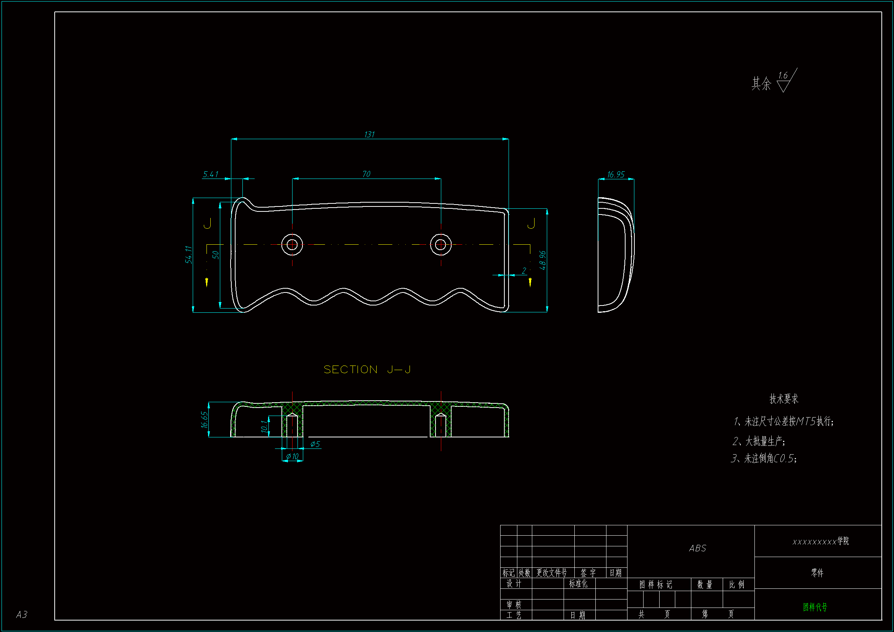The height and width of the screenshot is (632, 894).
Task: Select the left J section marker
Action: 208,224
